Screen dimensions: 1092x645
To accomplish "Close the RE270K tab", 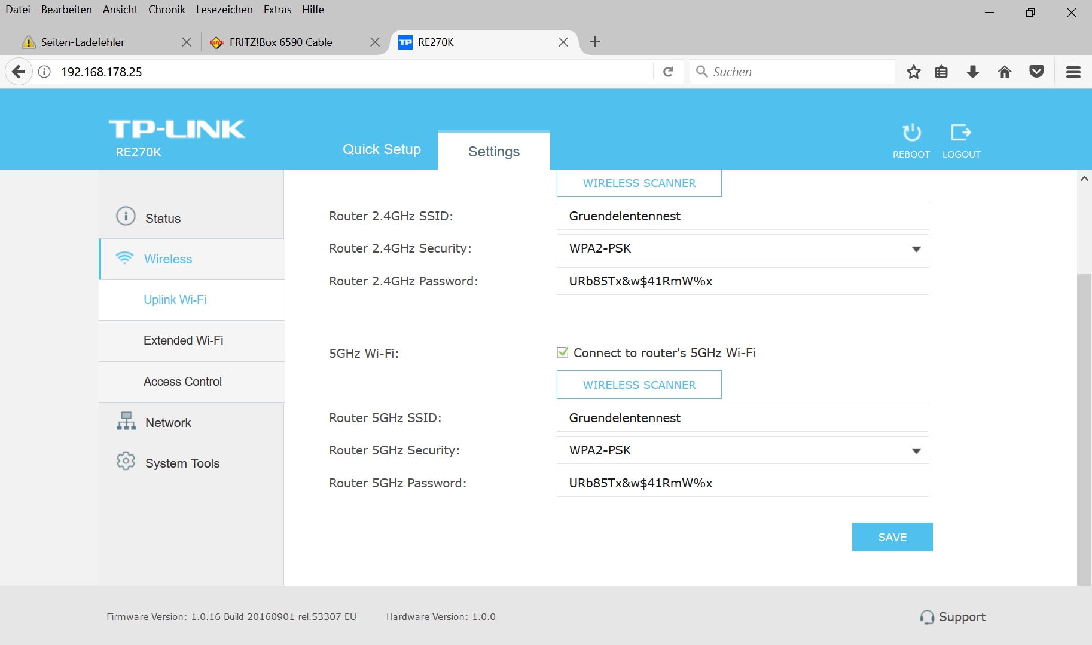I will (x=563, y=42).
